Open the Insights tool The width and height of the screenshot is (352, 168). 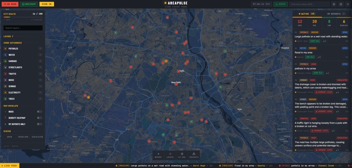click(194, 155)
